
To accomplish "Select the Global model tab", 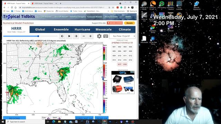I will click(x=40, y=29).
